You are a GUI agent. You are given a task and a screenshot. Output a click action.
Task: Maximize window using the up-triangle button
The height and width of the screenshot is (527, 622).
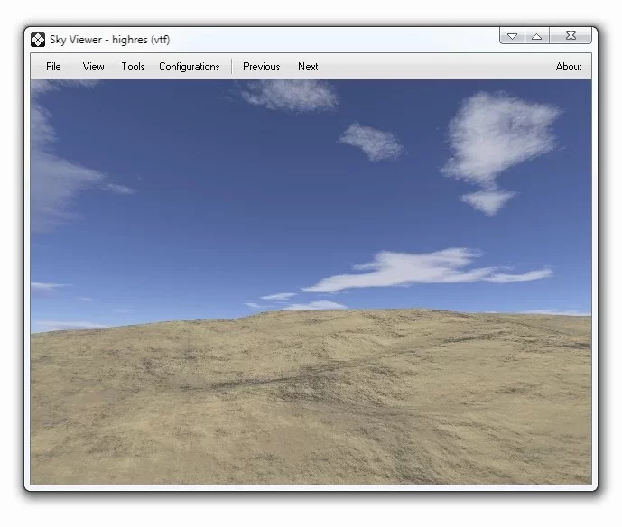536,36
